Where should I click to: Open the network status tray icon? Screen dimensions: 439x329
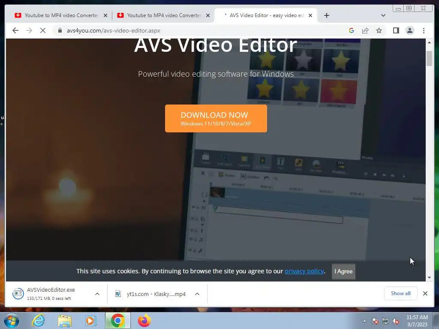click(x=385, y=321)
